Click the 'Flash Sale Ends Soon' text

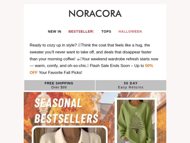pyautogui.click(x=110, y=66)
